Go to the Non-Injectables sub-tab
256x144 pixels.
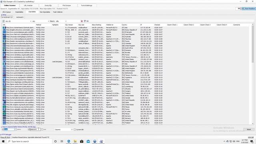click(x=45, y=12)
